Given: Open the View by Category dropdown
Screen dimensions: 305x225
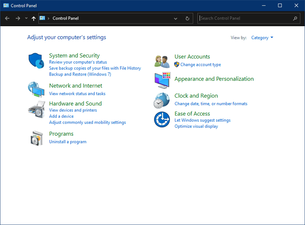Looking at the screenshot, I should pyautogui.click(x=262, y=37).
